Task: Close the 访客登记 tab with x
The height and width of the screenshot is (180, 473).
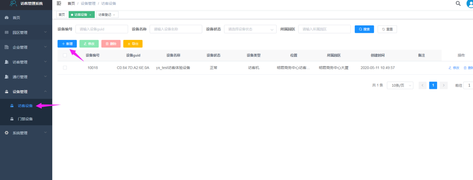Action: coord(114,15)
